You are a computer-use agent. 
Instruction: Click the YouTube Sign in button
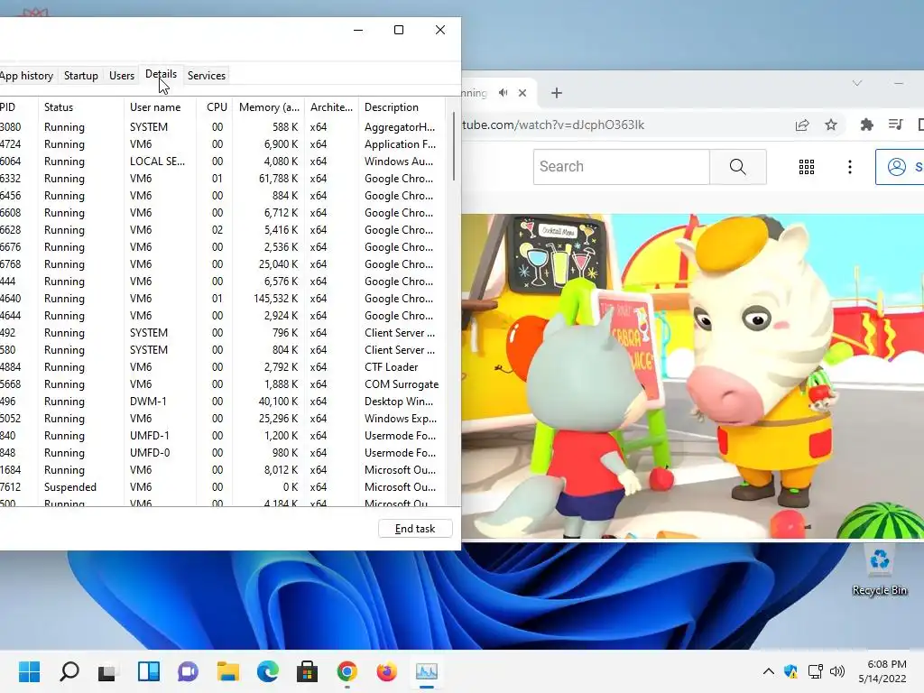[901, 167]
